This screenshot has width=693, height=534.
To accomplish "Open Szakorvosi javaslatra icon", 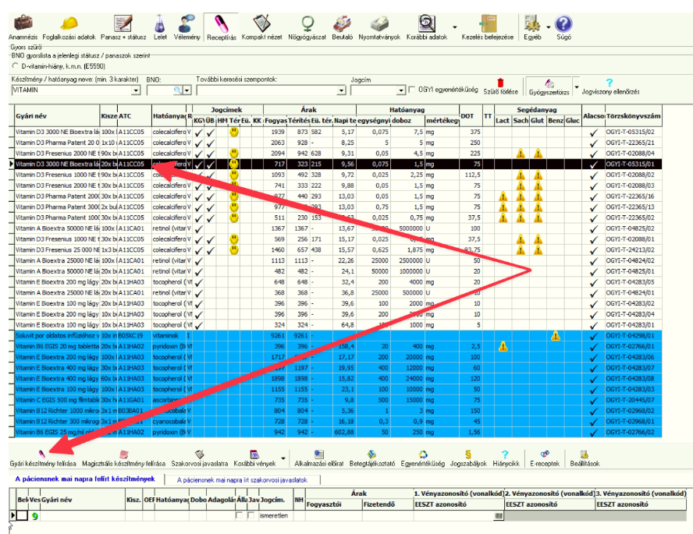I will (x=199, y=454).
